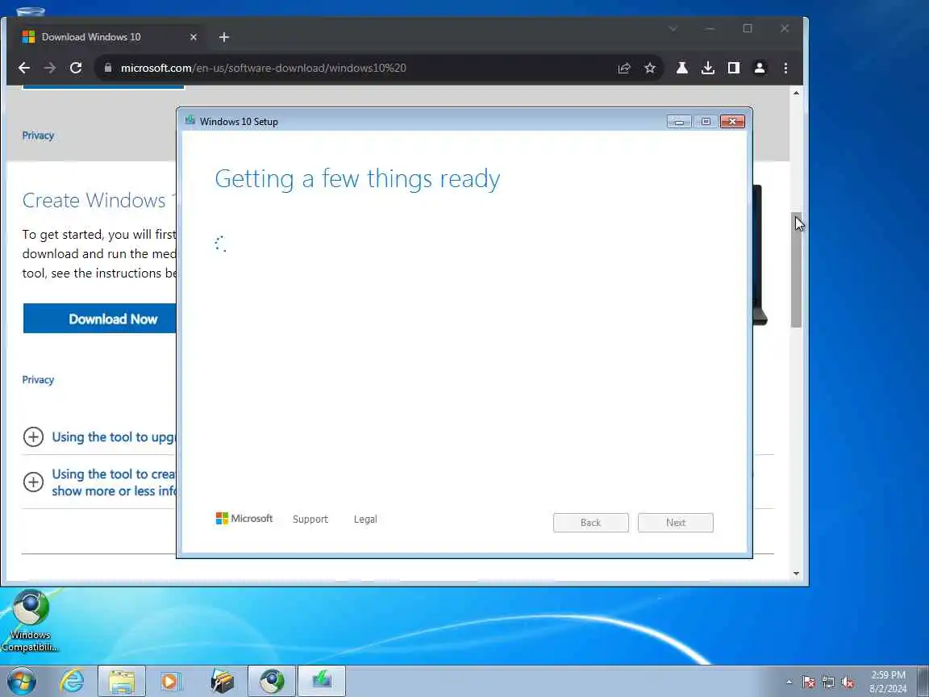Click the address bar lock icon
The image size is (929, 697).
(x=108, y=68)
